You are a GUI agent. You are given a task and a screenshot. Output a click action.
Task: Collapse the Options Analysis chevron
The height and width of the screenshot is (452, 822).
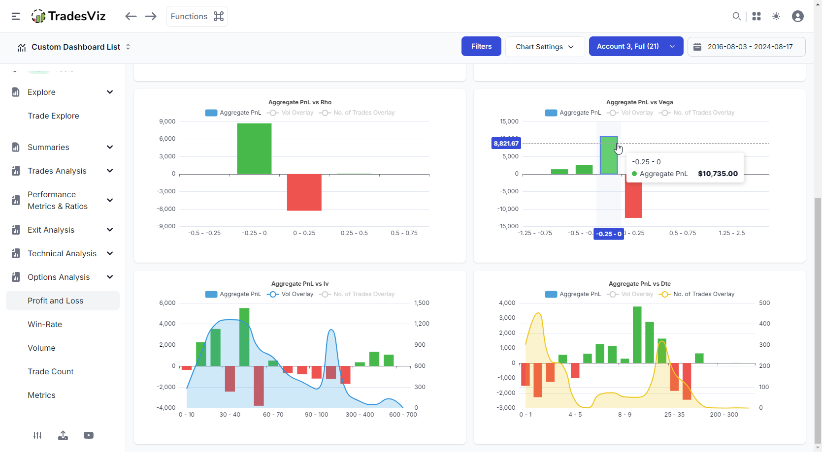(x=110, y=277)
